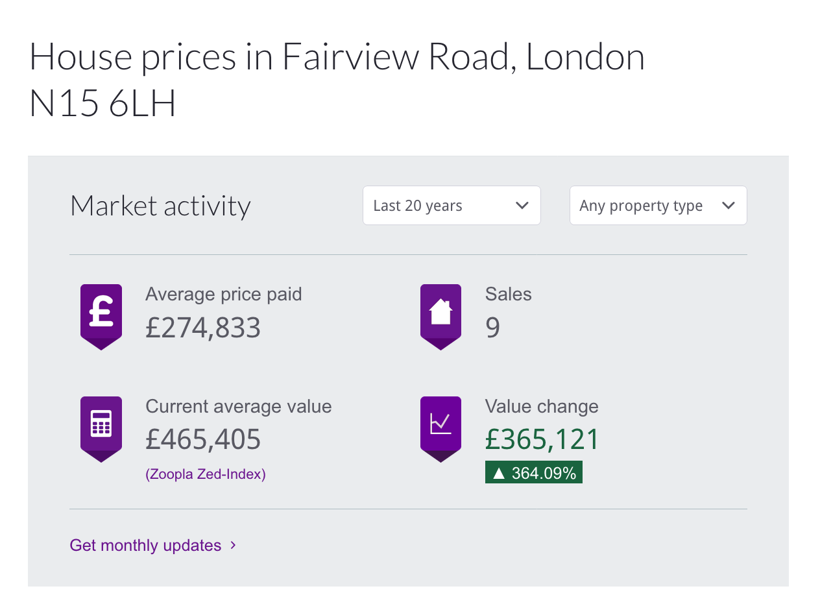Image resolution: width=820 pixels, height=606 pixels.
Task: Click the pound sign average price icon
Action: click(101, 317)
